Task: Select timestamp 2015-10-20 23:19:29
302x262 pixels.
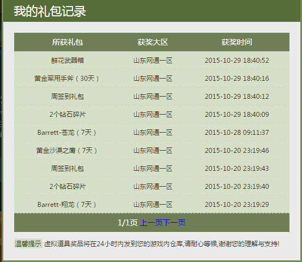Action: coord(237,204)
